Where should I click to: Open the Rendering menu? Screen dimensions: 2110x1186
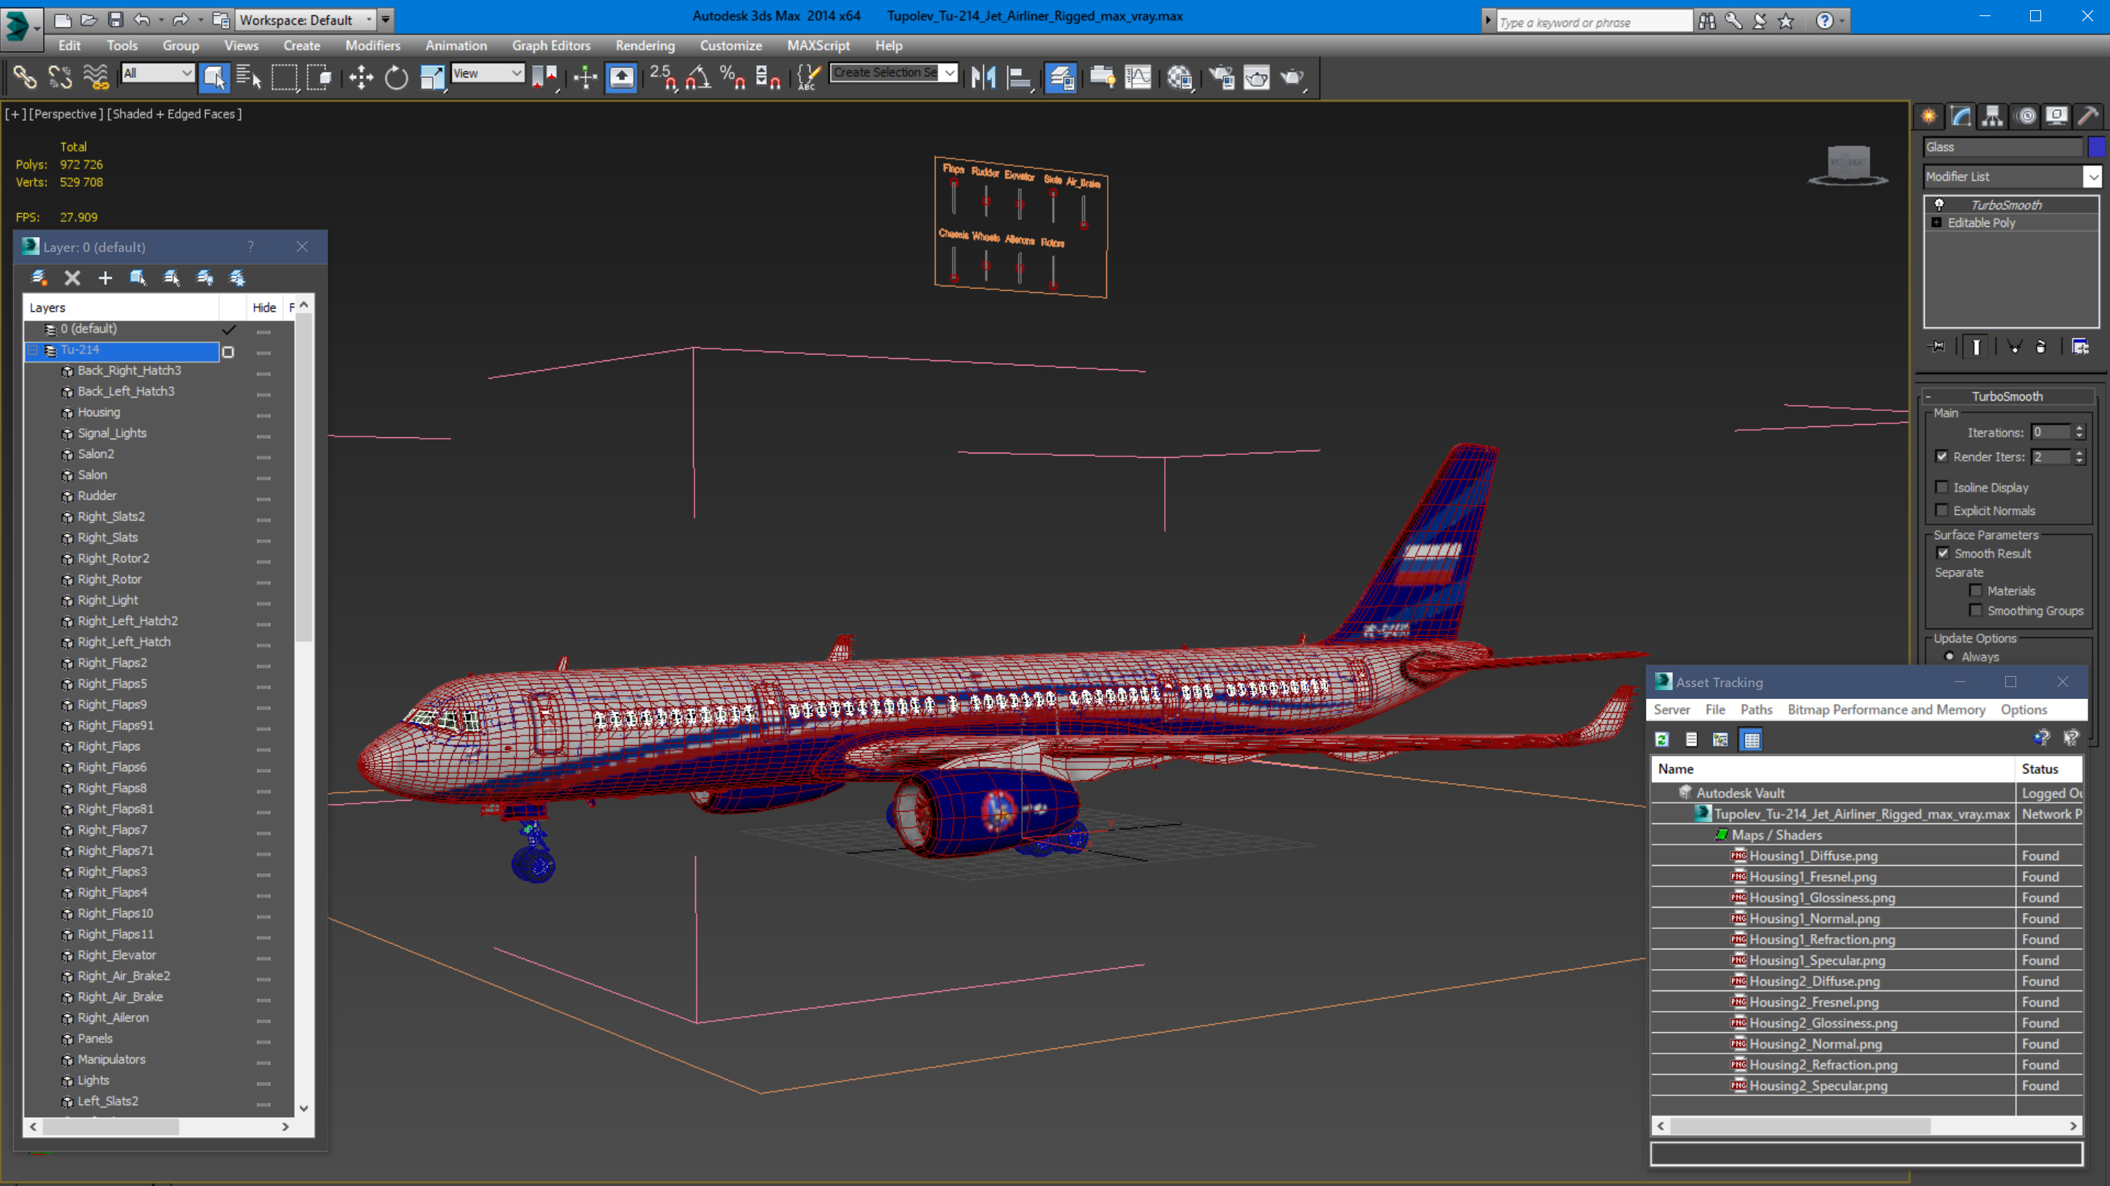645,46
